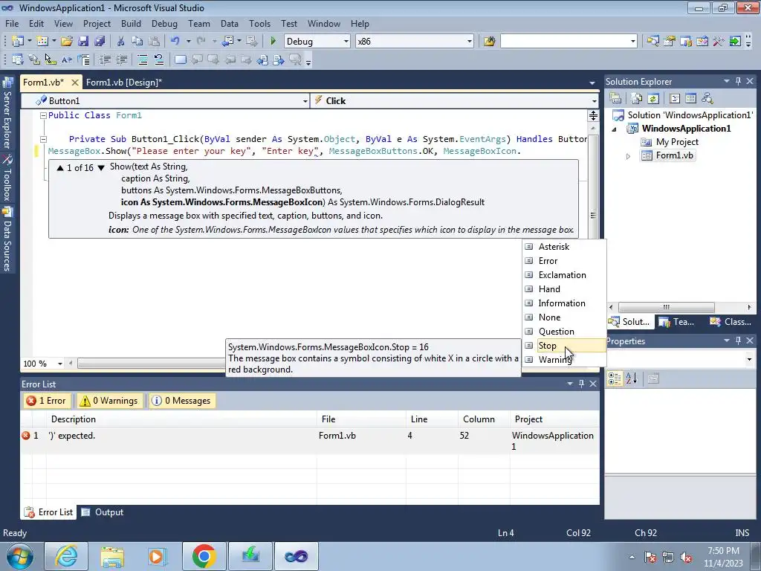Image resolution: width=761 pixels, height=571 pixels.
Task: Click Refresh icon in Solution Explorer toolbar
Action: 652,99
